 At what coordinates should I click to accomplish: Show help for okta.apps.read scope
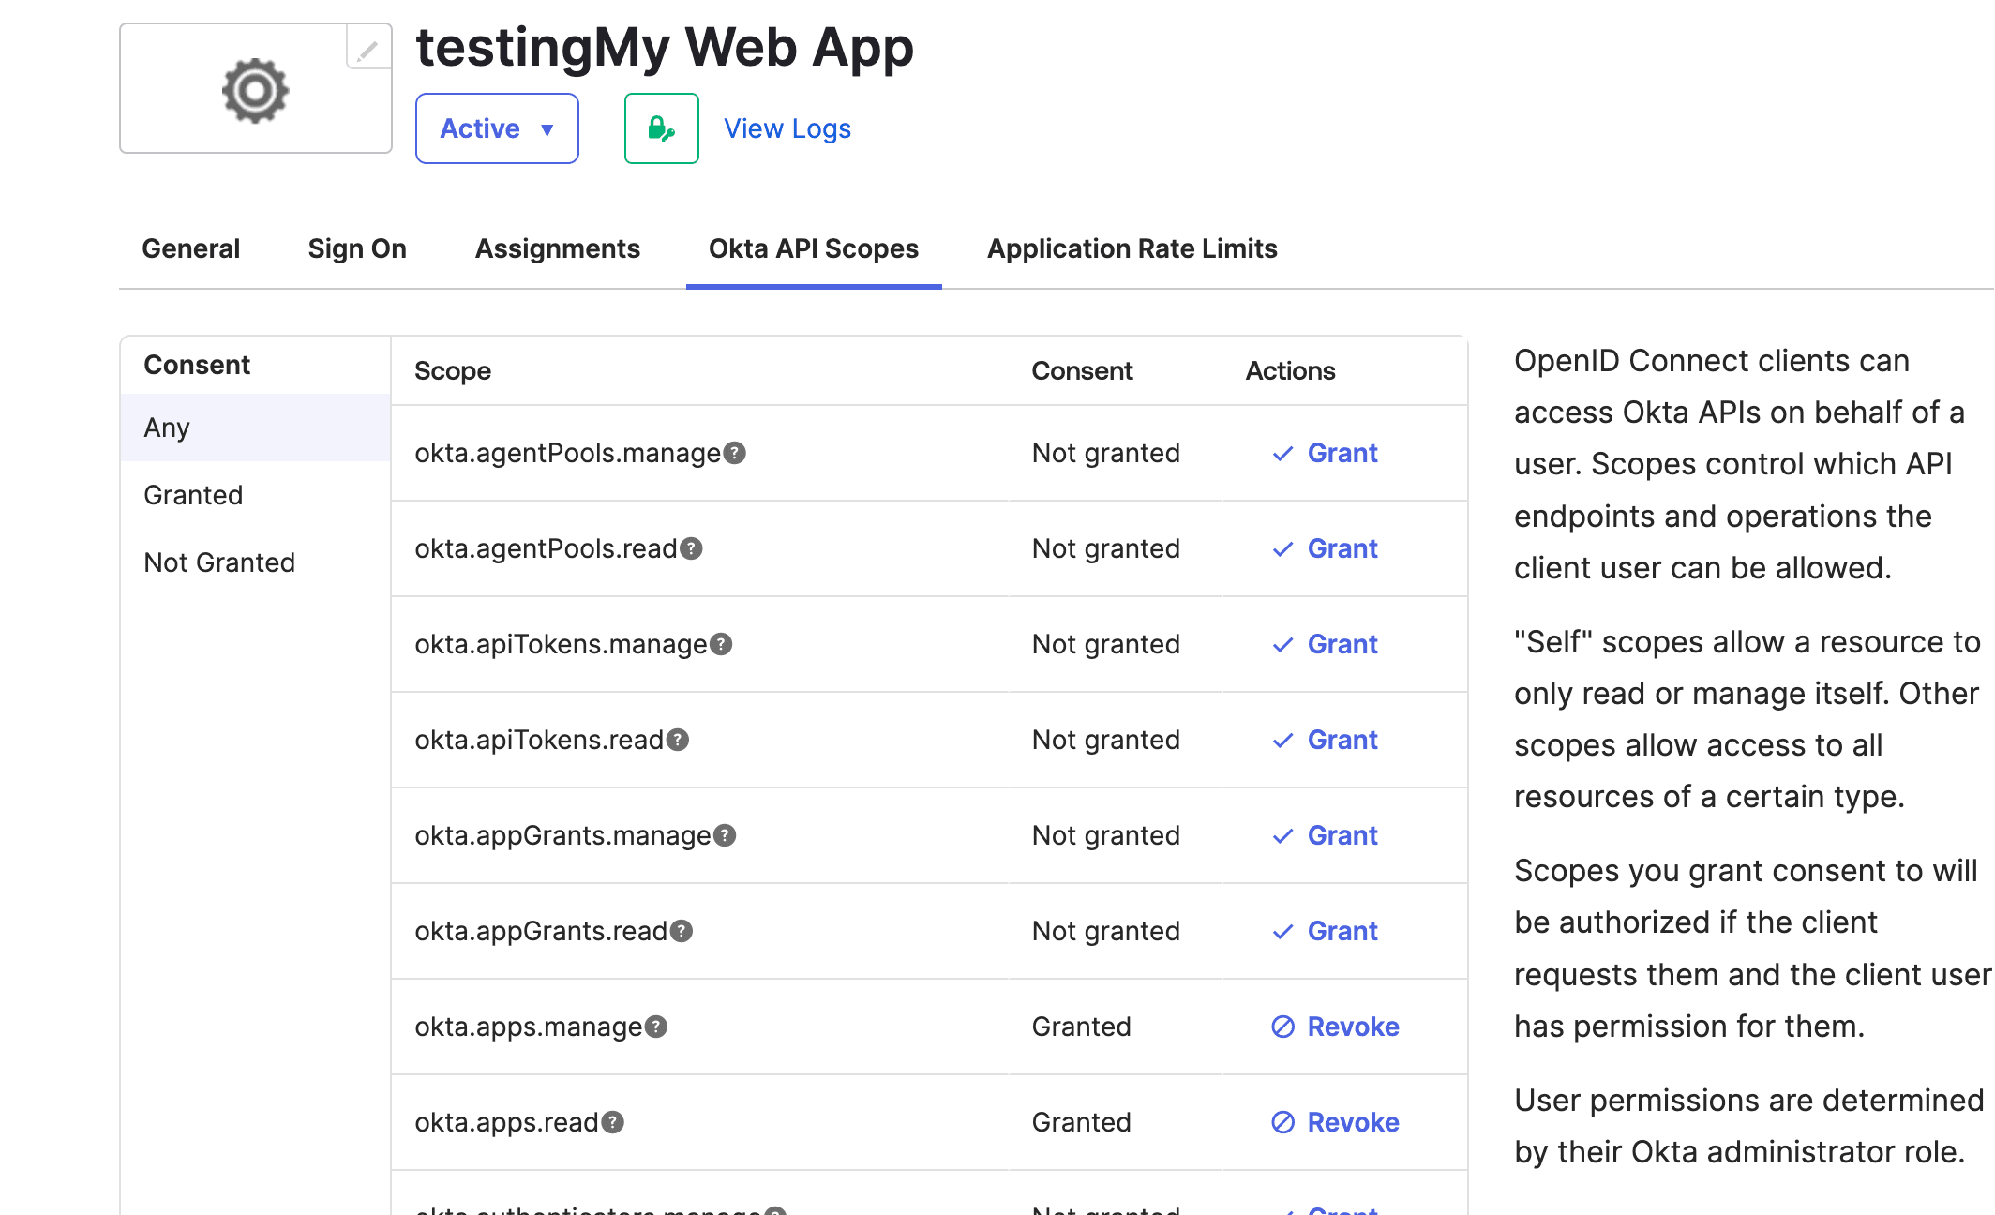[x=613, y=1122]
